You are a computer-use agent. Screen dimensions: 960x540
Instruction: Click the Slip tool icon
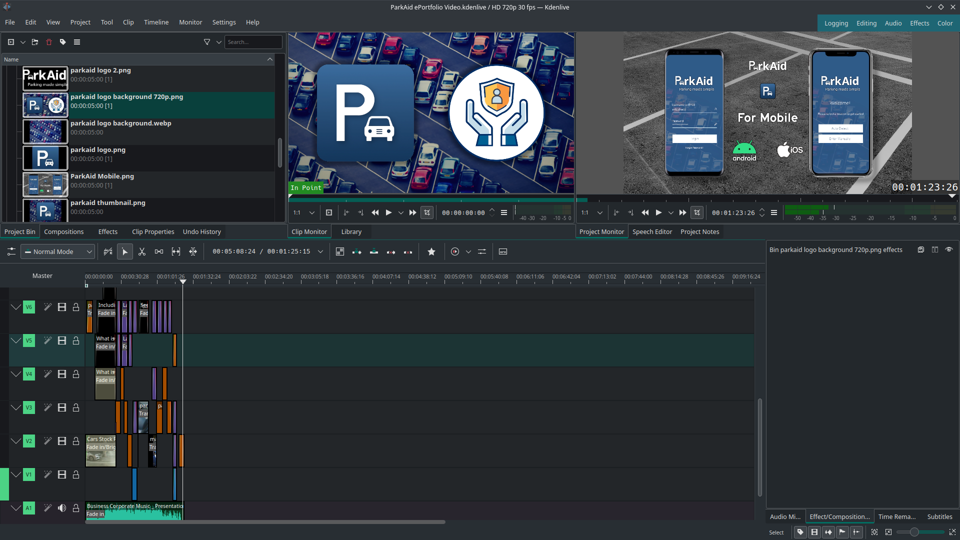(x=176, y=251)
